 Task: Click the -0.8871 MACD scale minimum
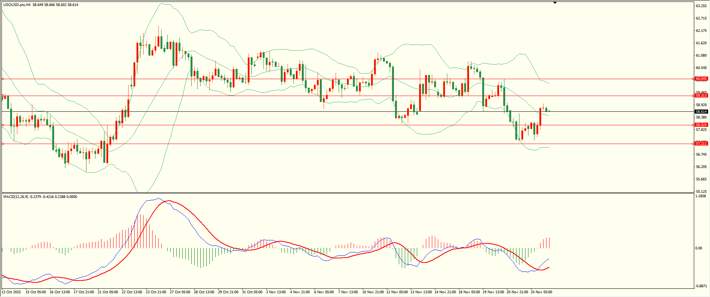pos(701,286)
